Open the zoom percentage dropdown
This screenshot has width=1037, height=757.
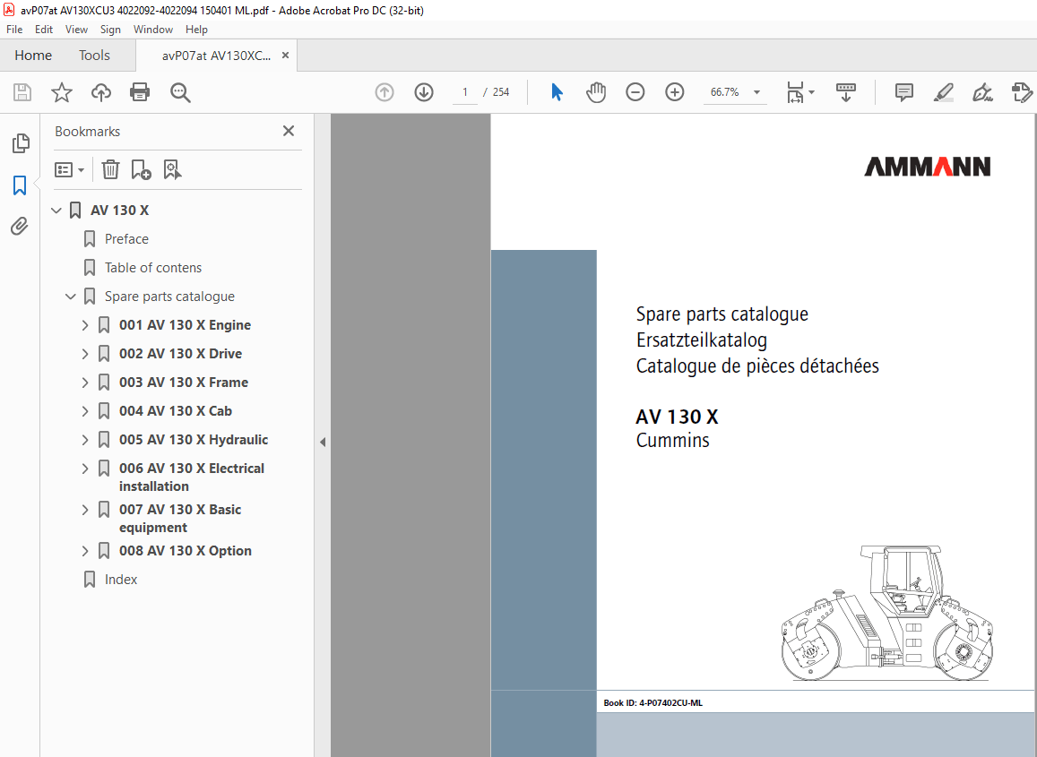click(x=756, y=92)
